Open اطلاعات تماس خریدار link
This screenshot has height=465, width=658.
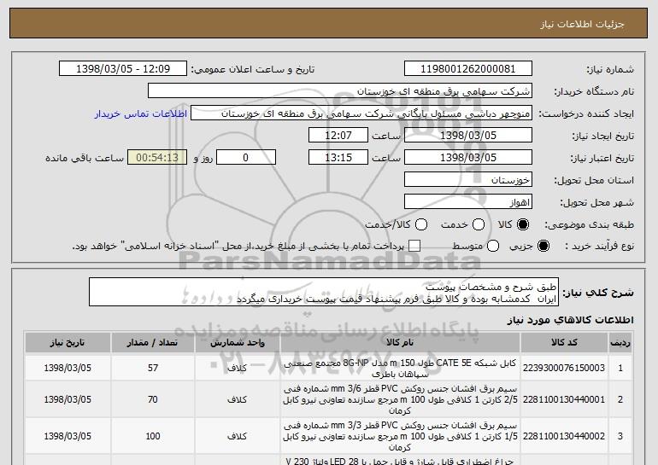(141, 113)
